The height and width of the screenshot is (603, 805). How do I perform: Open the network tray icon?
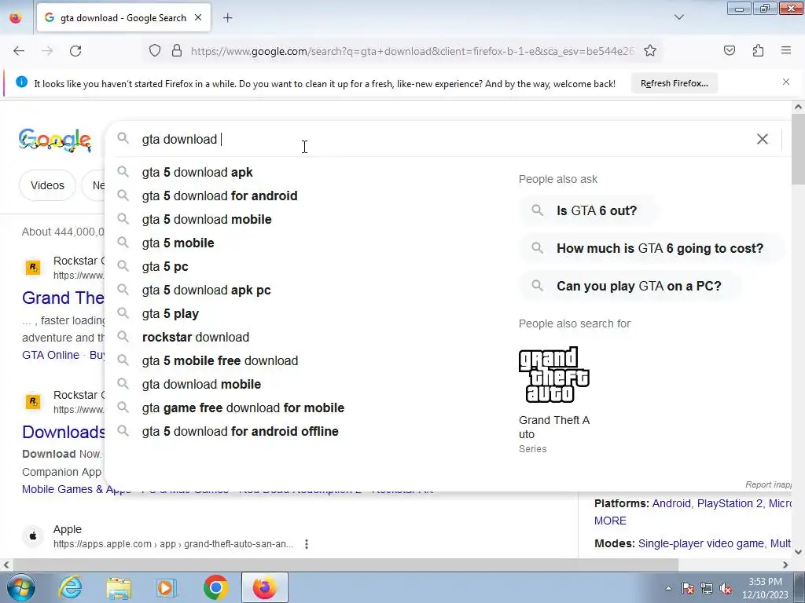pos(707,589)
